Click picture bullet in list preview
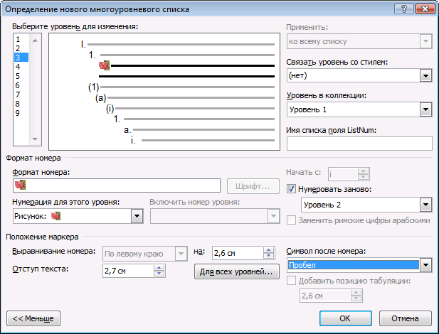 [104, 65]
